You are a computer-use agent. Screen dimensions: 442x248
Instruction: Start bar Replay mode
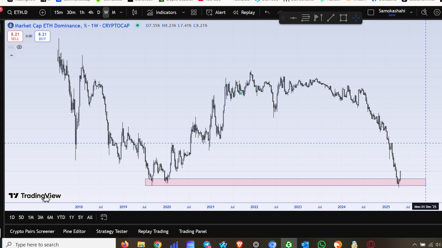click(x=244, y=12)
